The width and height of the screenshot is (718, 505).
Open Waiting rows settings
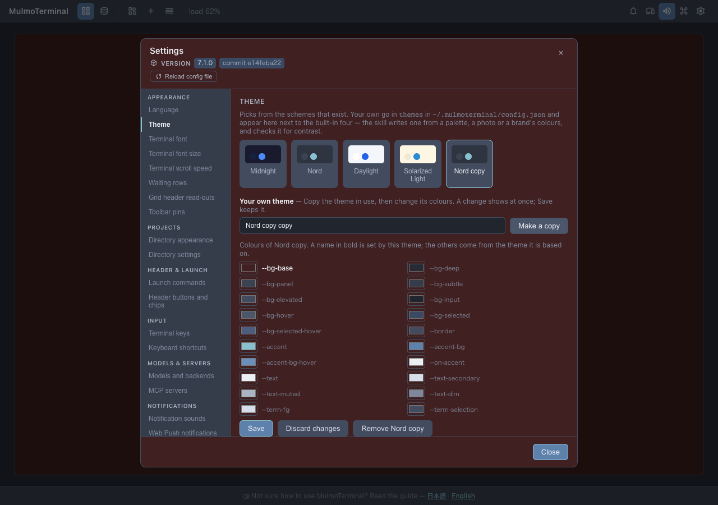pos(185,183)
